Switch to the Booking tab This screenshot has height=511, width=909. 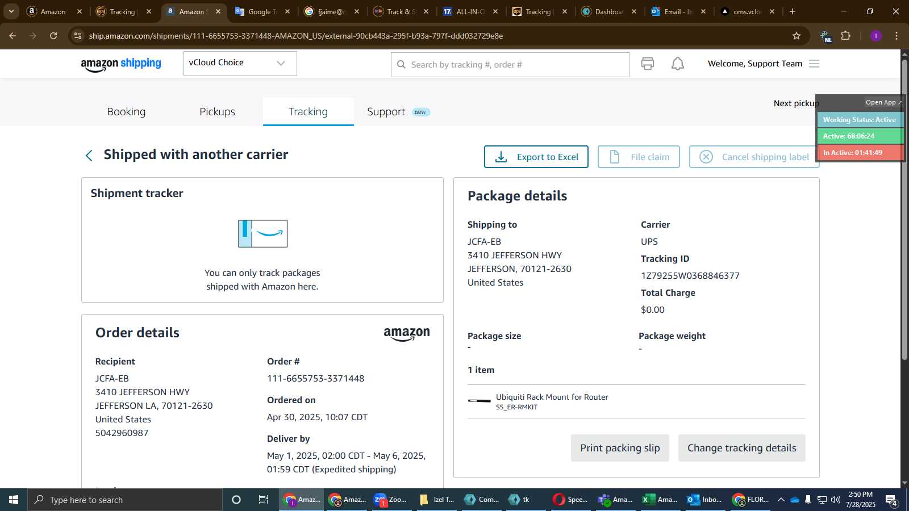pyautogui.click(x=126, y=112)
